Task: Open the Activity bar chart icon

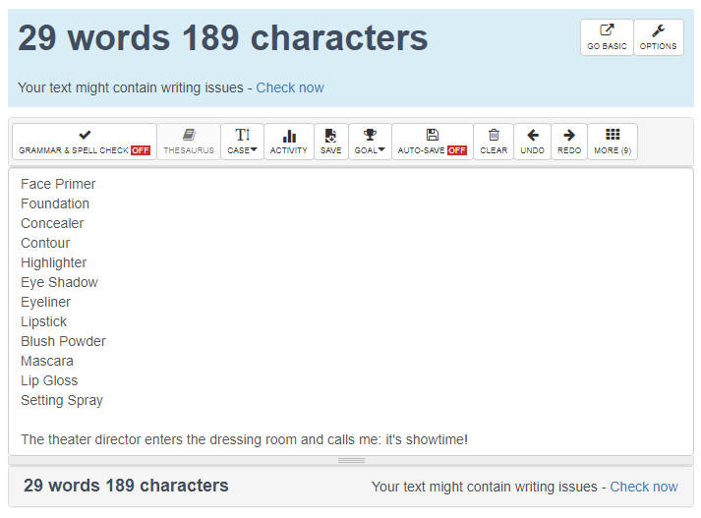Action: coord(289,136)
